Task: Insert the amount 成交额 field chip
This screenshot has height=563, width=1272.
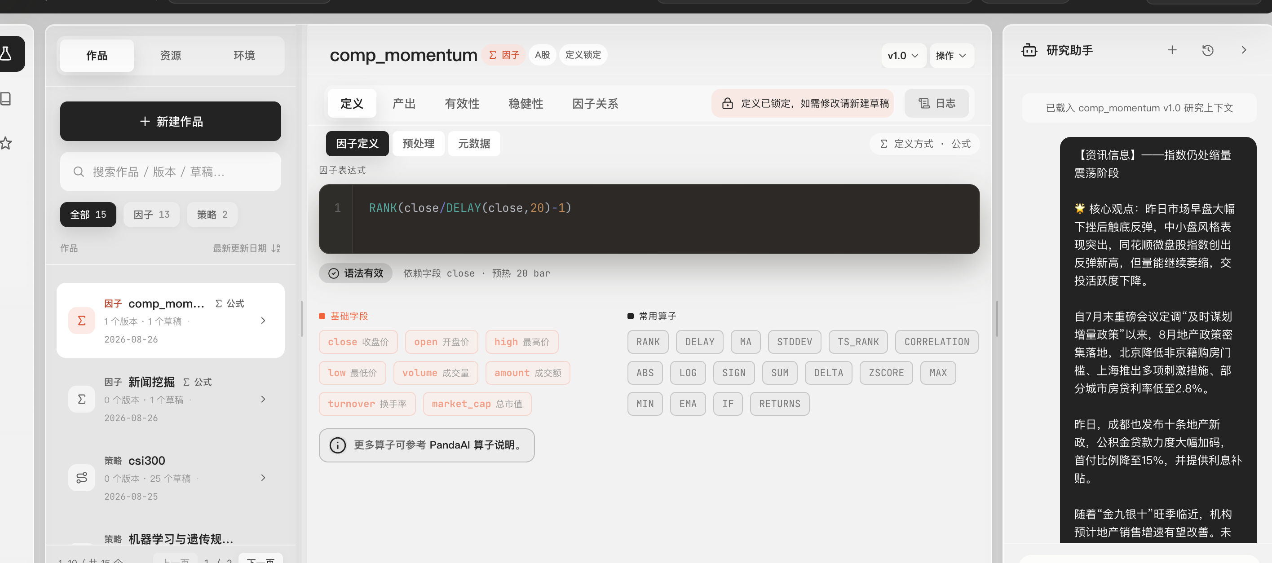Action: coord(527,373)
